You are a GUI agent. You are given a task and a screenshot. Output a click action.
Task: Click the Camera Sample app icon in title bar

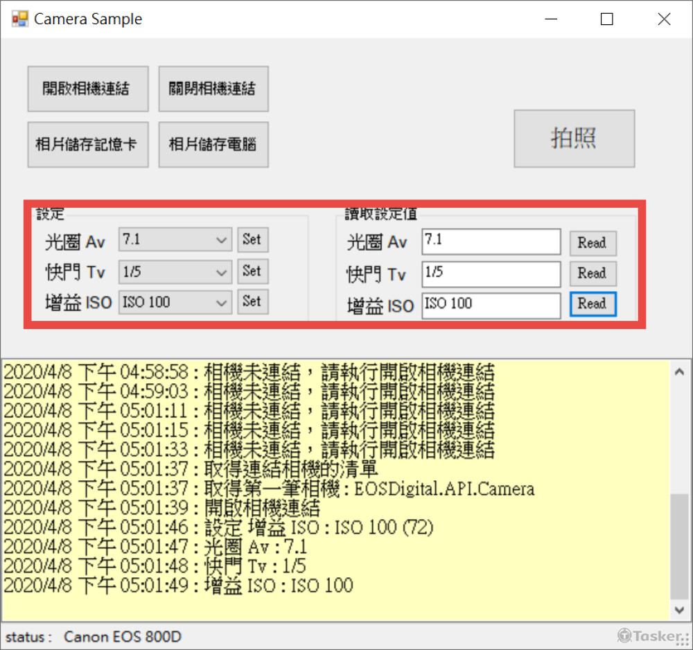coord(20,19)
